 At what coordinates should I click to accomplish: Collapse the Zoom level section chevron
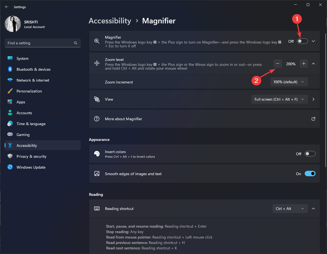(x=313, y=64)
